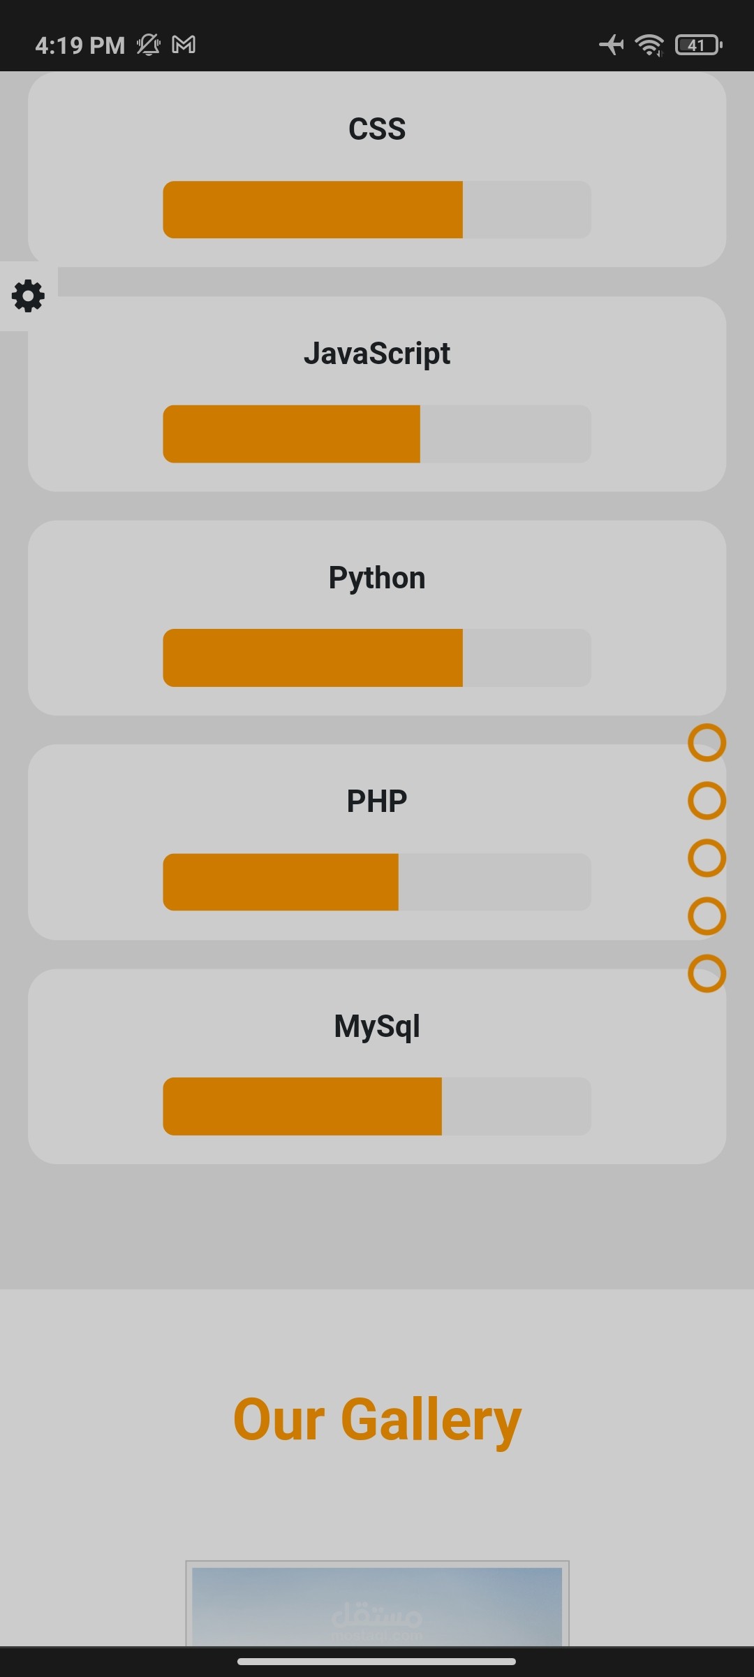Viewport: 754px width, 1677px height.
Task: Click the PHP skill progress bar
Action: click(377, 882)
